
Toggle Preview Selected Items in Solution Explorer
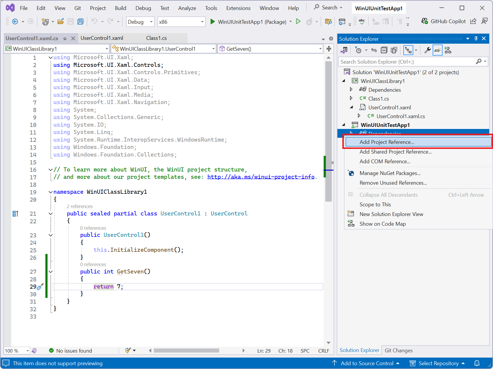coord(437,50)
